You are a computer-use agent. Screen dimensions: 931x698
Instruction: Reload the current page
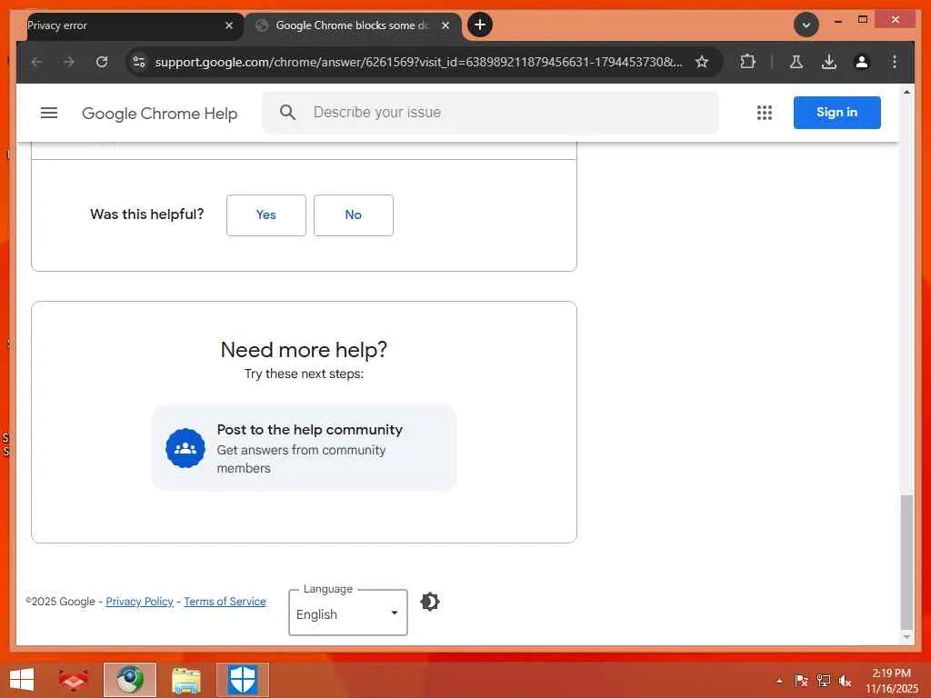click(102, 62)
